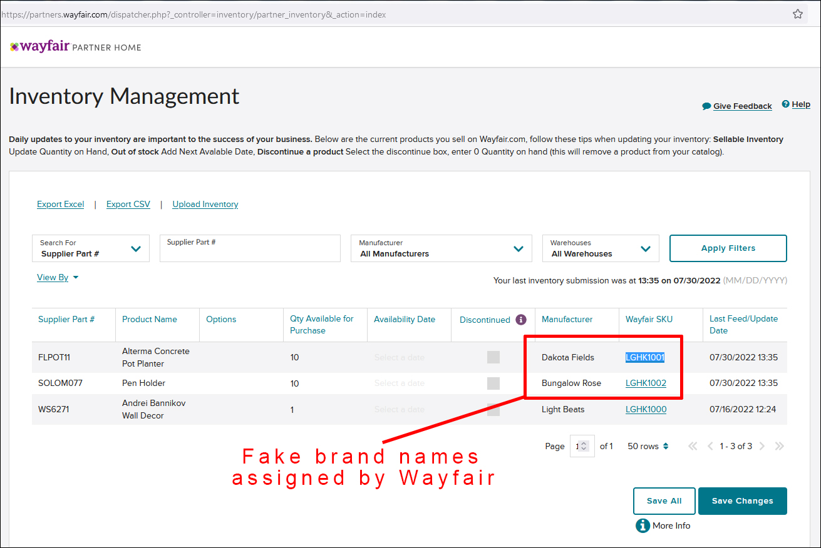Screen dimensions: 821x548
Task: Enable the Discontinued checkbox for WS6271
Action: [493, 409]
